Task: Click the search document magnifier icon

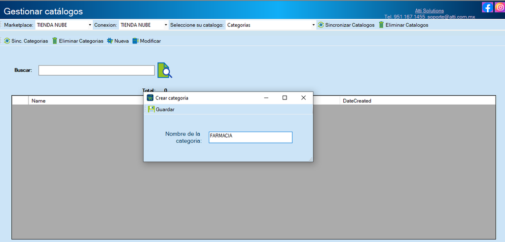Action: [x=165, y=70]
